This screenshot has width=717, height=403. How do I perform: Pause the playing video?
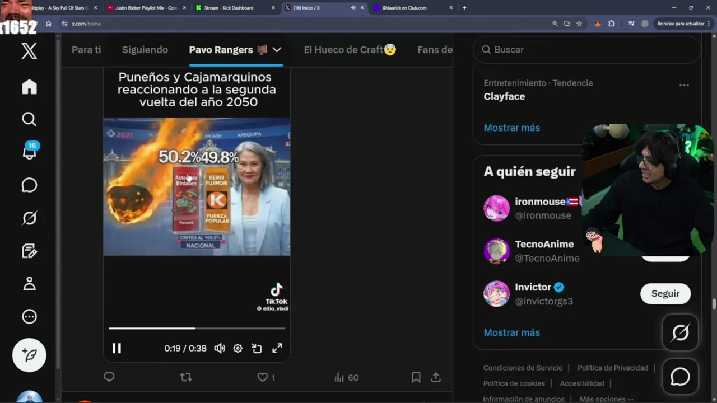tap(117, 348)
